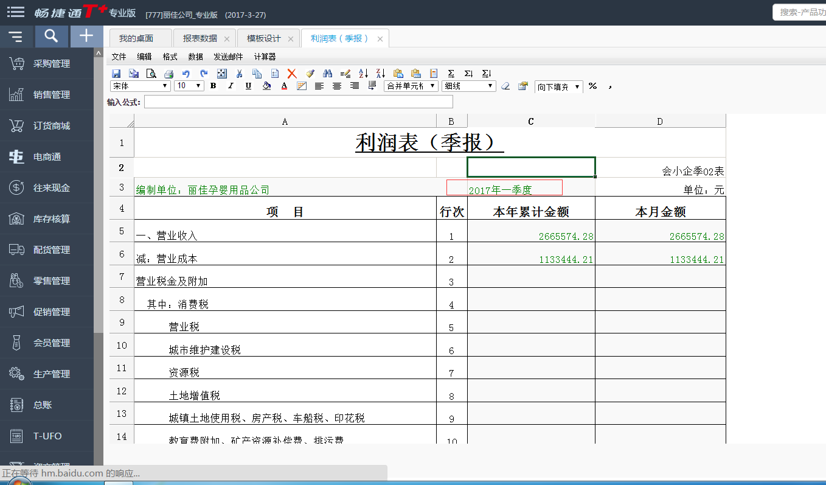
Task: Click the Save As icon beside Save
Action: click(134, 74)
